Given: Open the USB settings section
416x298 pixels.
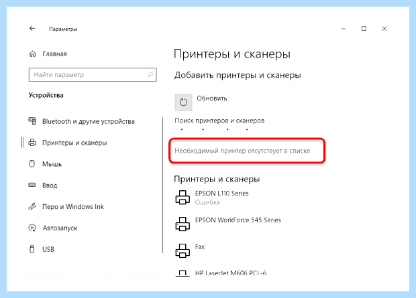Looking at the screenshot, I should pos(48,249).
